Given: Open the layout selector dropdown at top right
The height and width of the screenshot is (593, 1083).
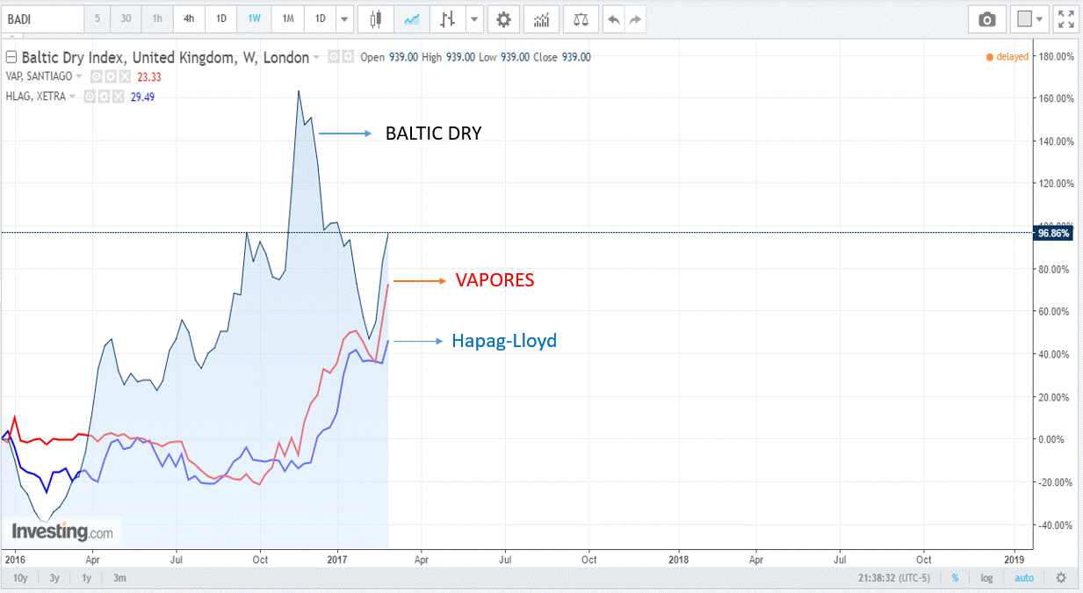Looking at the screenshot, I should (1040, 18).
